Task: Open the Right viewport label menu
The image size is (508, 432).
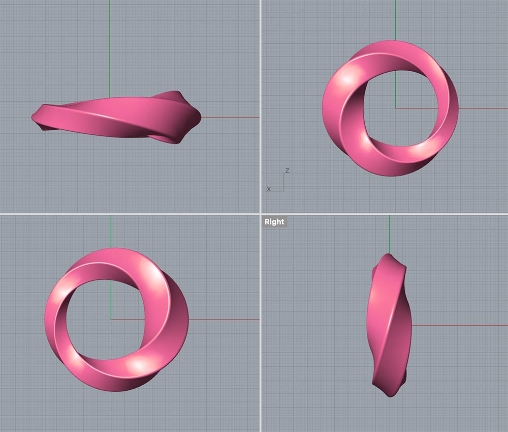Action: (274, 222)
